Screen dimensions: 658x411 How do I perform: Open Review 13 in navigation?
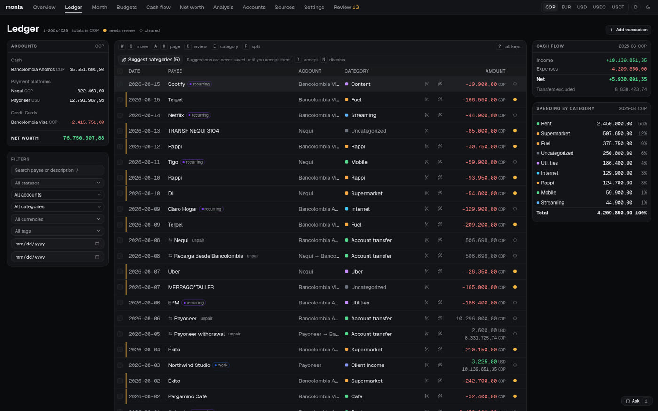pyautogui.click(x=346, y=7)
